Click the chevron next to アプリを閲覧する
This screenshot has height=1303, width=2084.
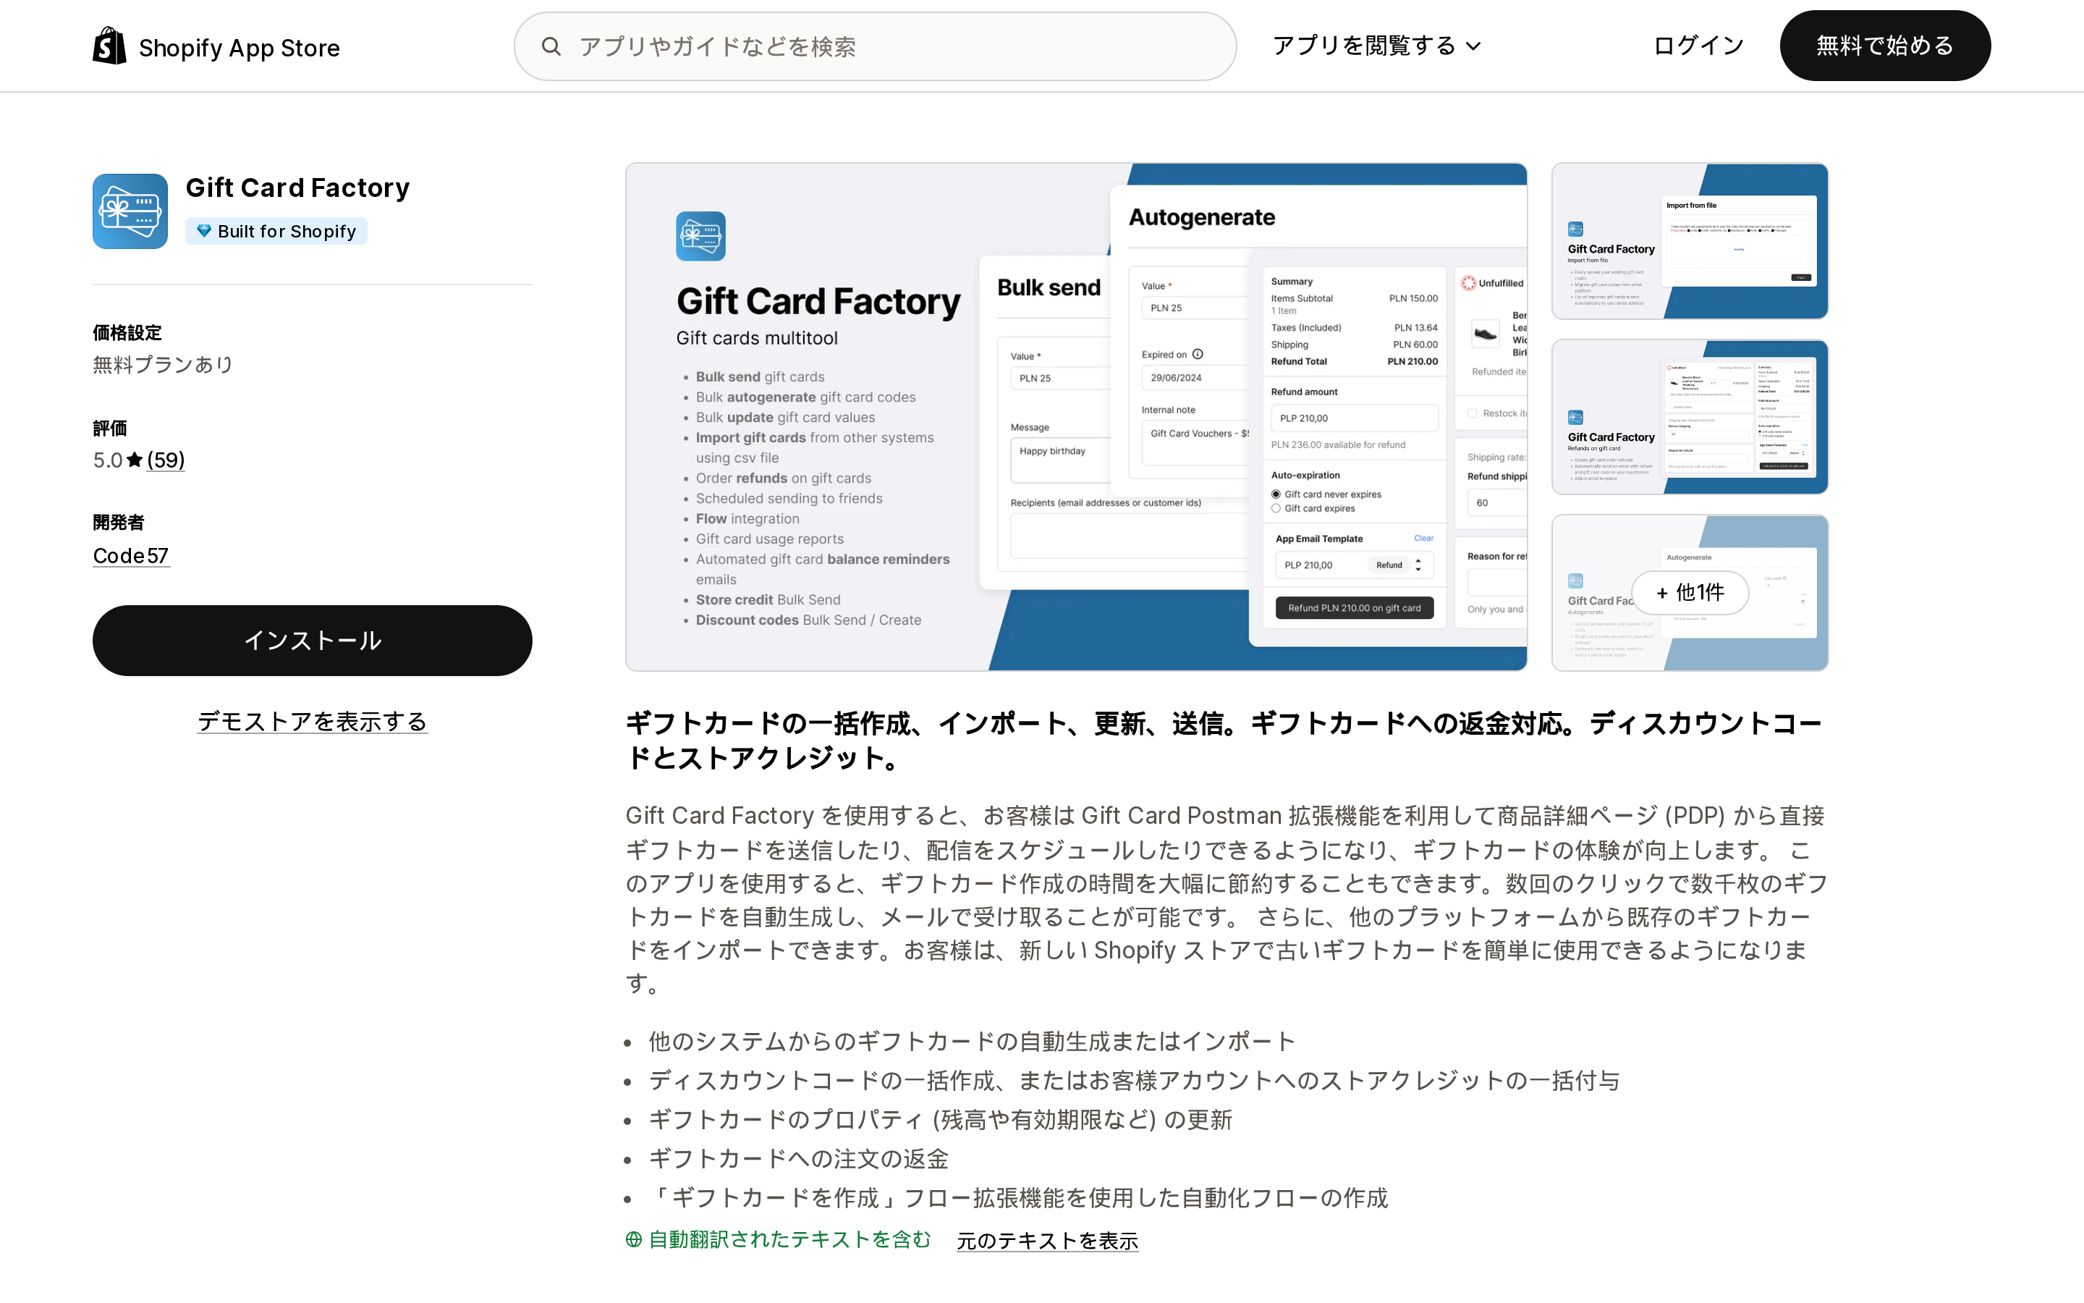[1473, 46]
